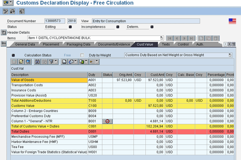Open the Views dropdown arrow

tap(76, 62)
